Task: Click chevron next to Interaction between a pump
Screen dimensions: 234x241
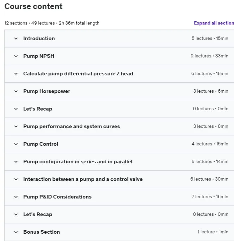Action: click(16, 179)
